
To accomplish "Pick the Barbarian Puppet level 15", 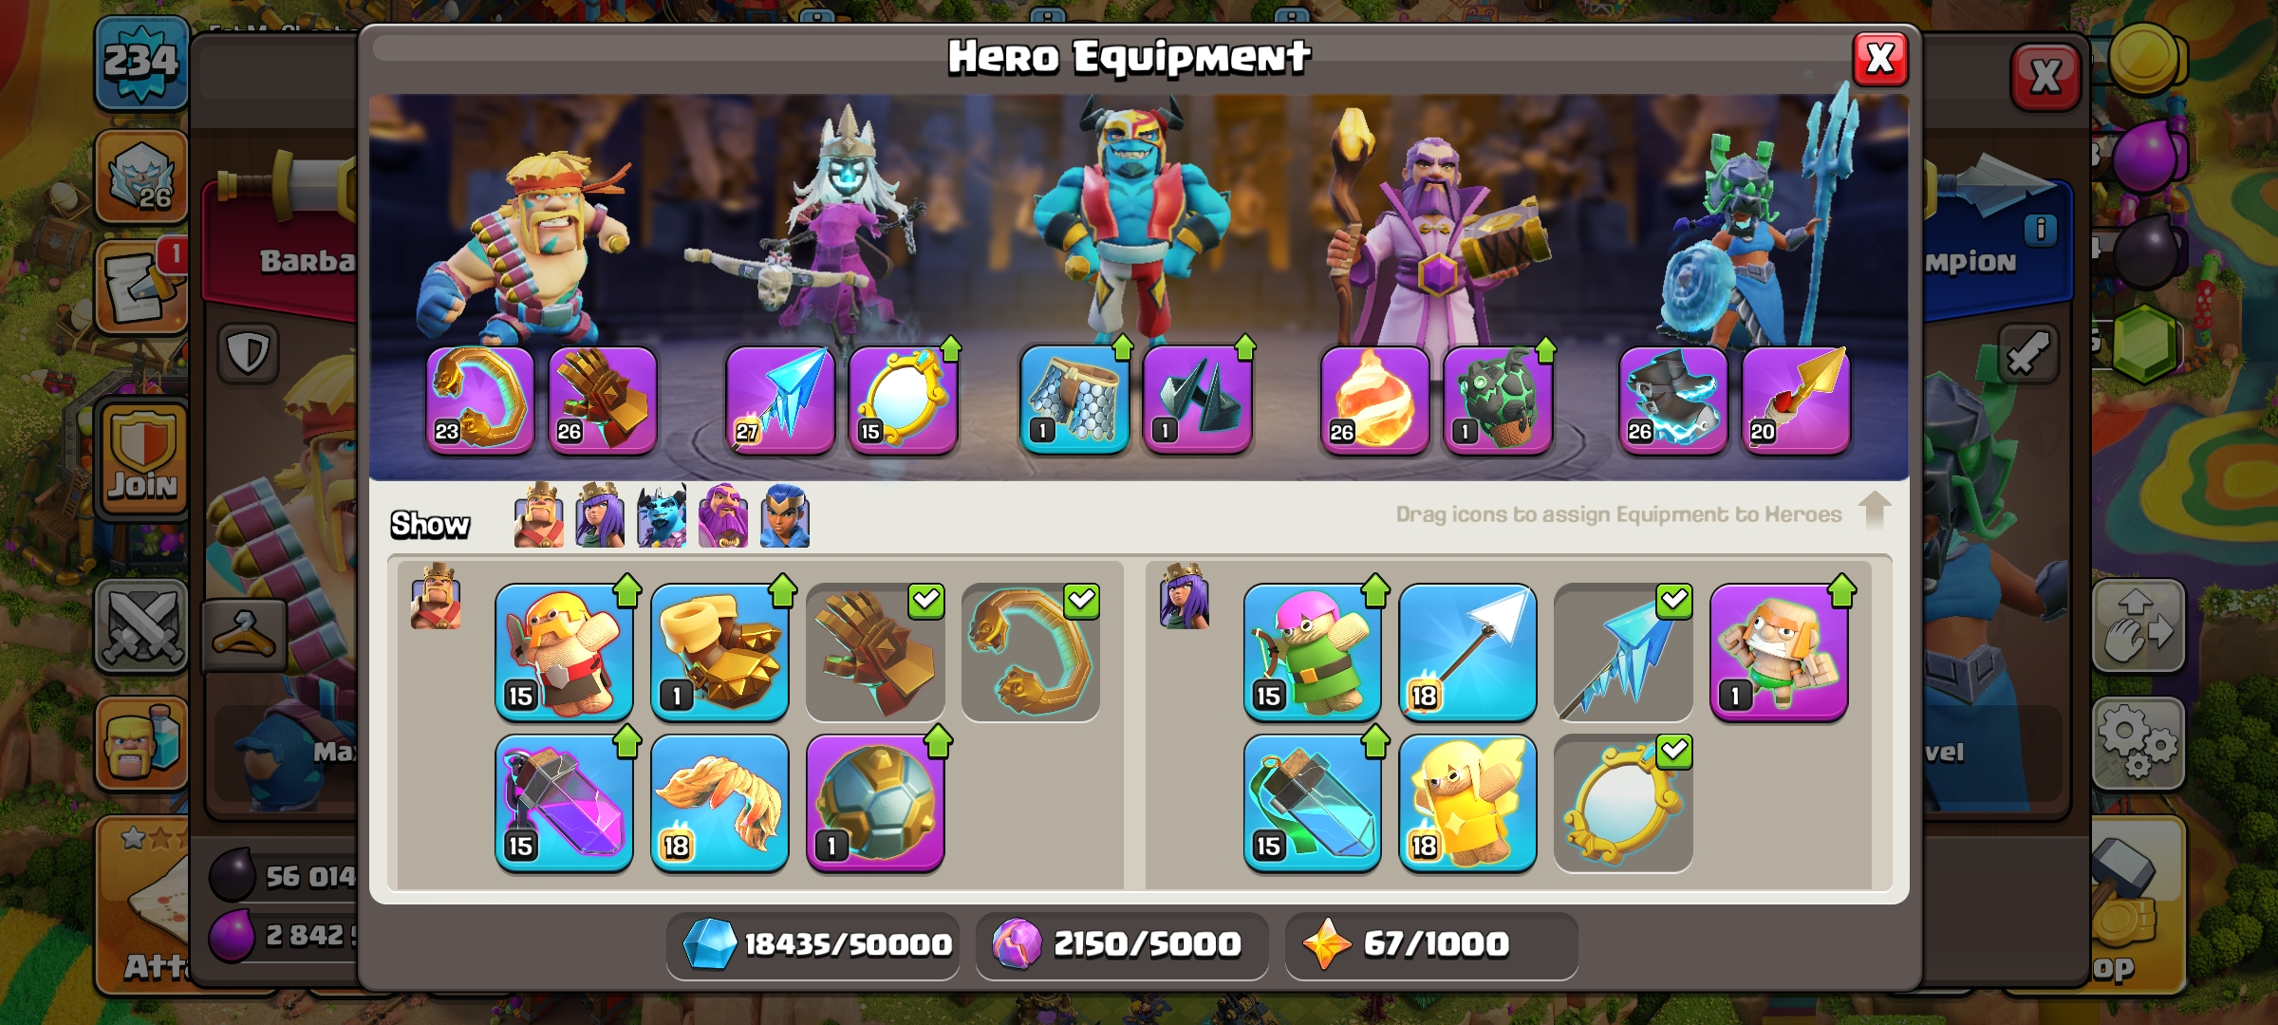I will [564, 652].
